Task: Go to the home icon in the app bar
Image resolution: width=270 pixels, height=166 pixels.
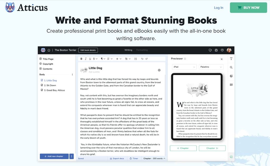Action: tap(49, 50)
